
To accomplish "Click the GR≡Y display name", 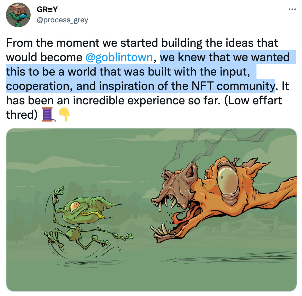I will [47, 9].
